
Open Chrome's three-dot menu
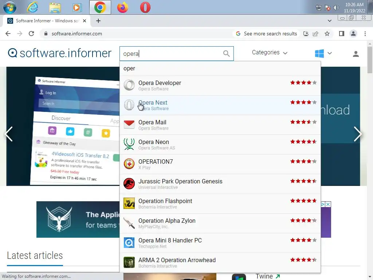tap(365, 34)
